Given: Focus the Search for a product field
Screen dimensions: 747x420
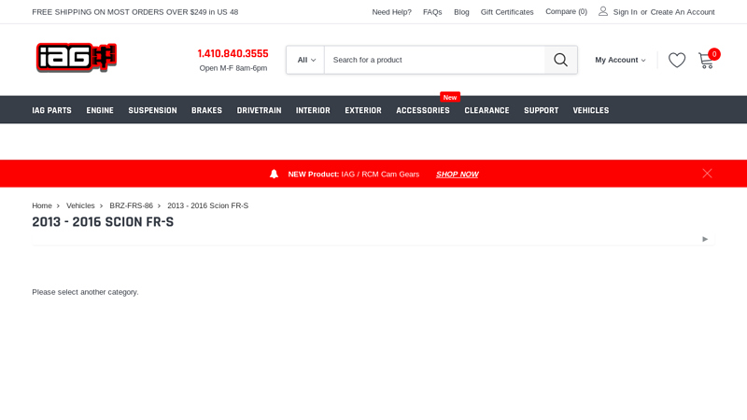Looking at the screenshot, I should (434, 60).
